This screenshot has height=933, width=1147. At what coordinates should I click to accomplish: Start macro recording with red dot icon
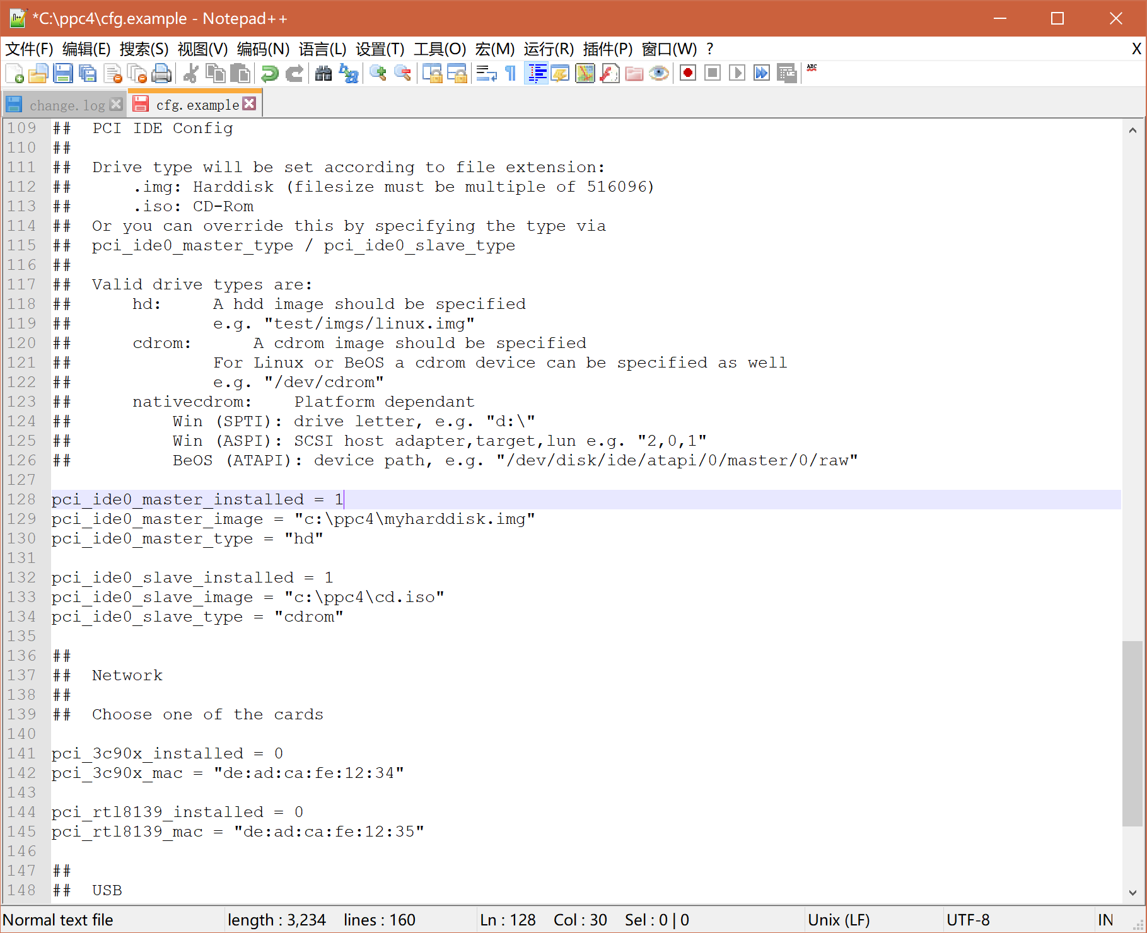pos(688,74)
